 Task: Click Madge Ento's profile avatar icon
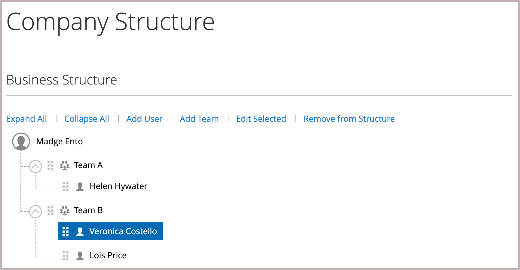click(21, 141)
